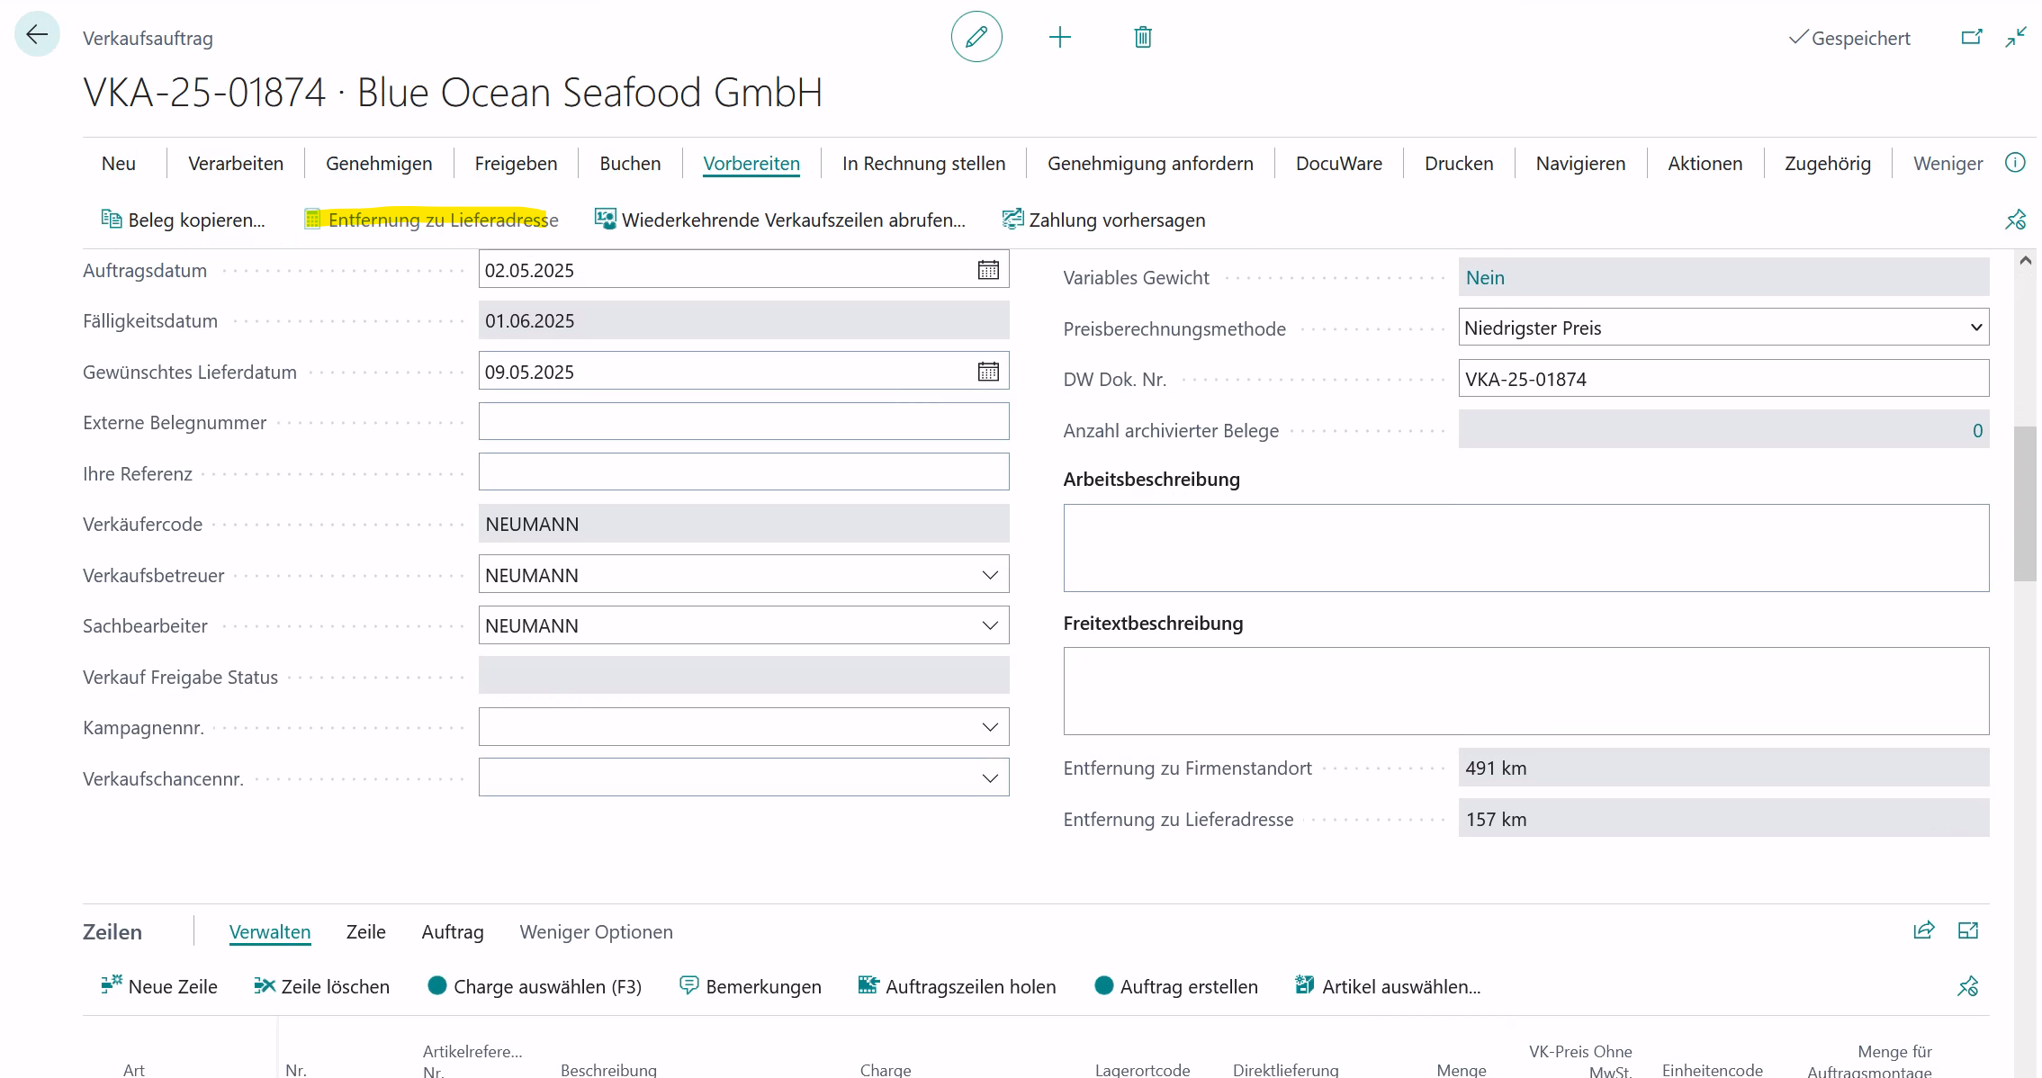Click the information circle icon
Viewport: 2042px width, 1078px height.
(x=2015, y=163)
